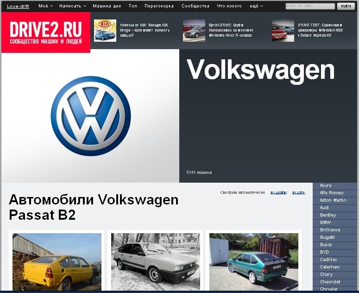The image size is (359, 293).
Task: Click the Смотрим автоматически label
Action: pos(242,192)
